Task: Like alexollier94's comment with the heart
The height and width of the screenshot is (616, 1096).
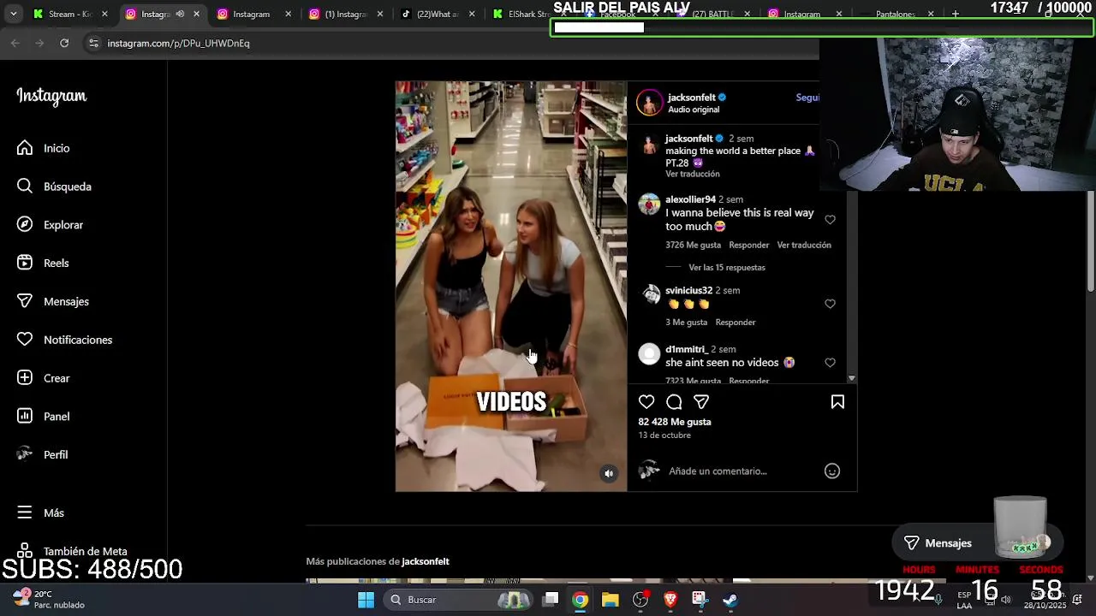Action: [830, 220]
